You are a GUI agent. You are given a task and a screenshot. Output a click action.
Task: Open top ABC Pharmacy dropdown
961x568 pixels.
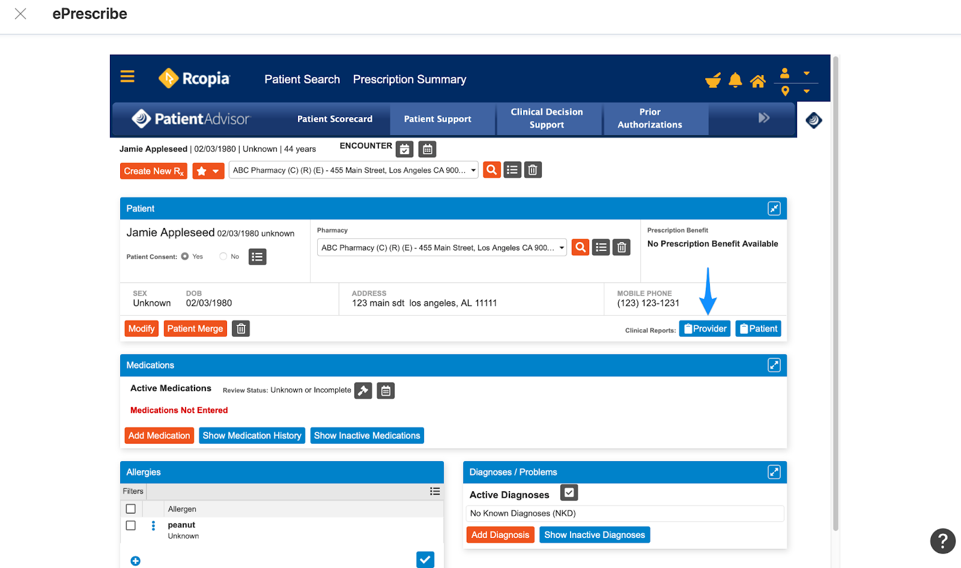click(354, 170)
